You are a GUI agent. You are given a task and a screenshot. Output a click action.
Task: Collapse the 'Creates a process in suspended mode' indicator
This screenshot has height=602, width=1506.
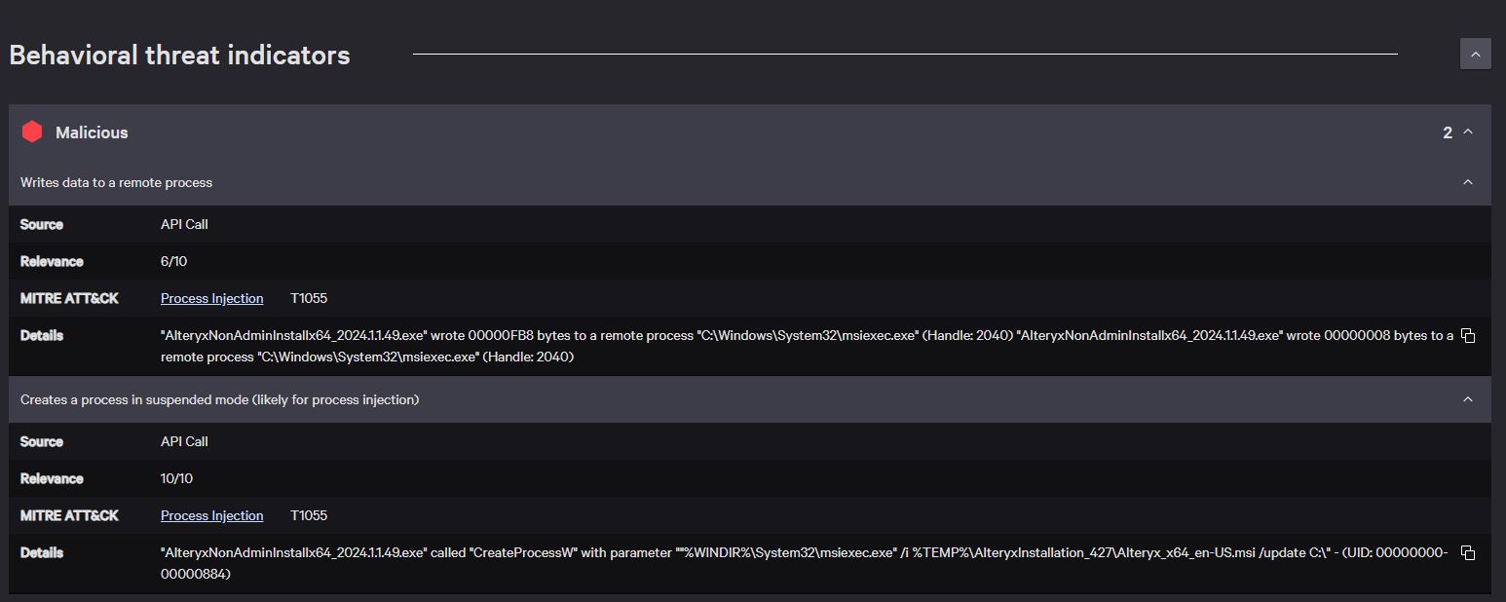(x=1467, y=399)
